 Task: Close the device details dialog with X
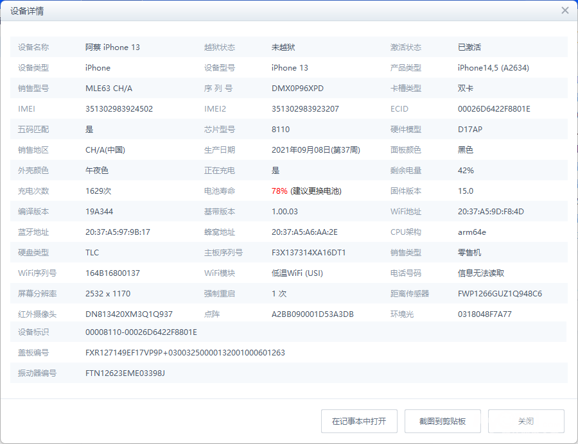tap(565, 11)
